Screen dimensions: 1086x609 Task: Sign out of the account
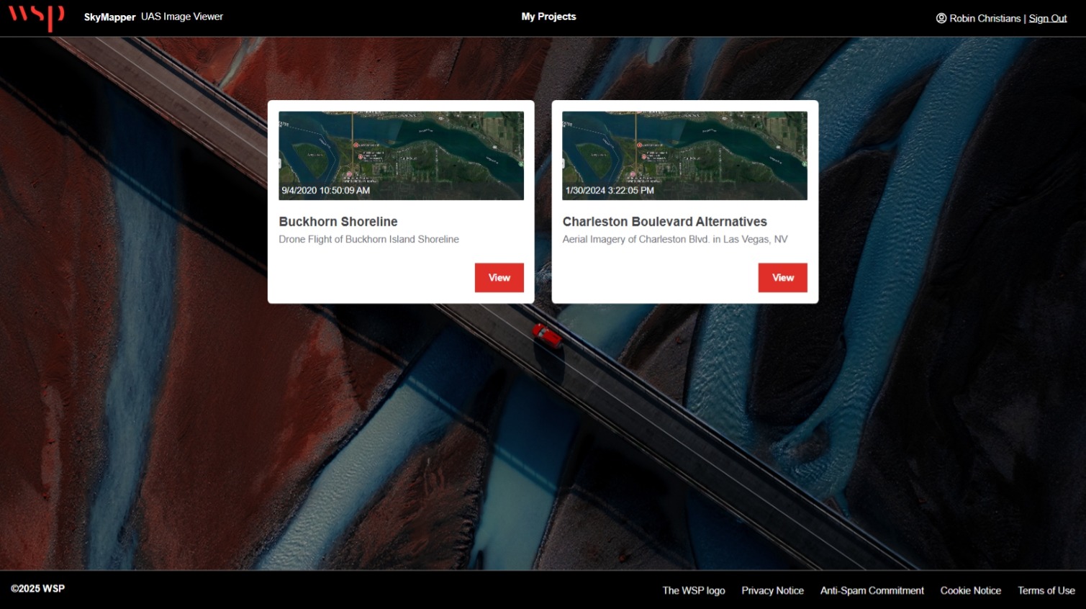[1047, 18]
